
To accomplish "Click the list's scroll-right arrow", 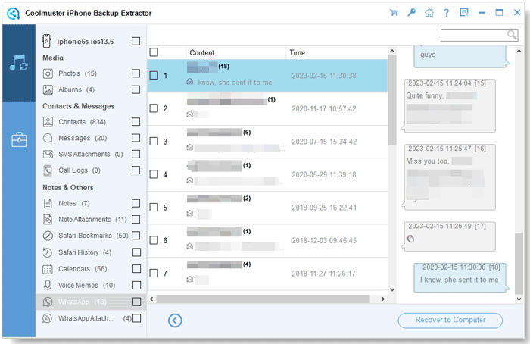I will coord(383,299).
